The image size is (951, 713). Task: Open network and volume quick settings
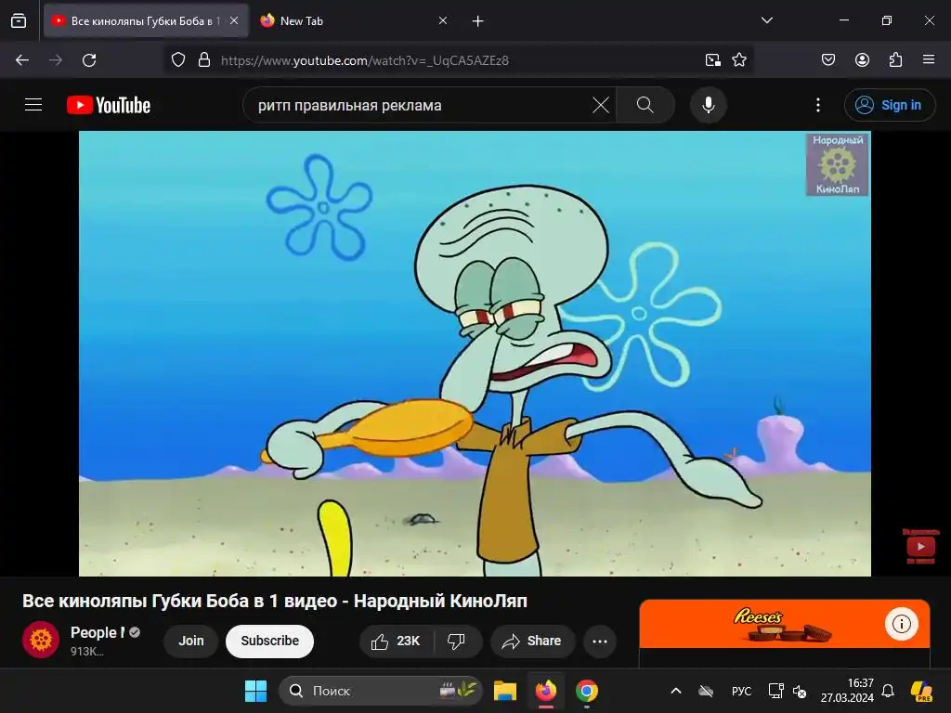point(788,691)
